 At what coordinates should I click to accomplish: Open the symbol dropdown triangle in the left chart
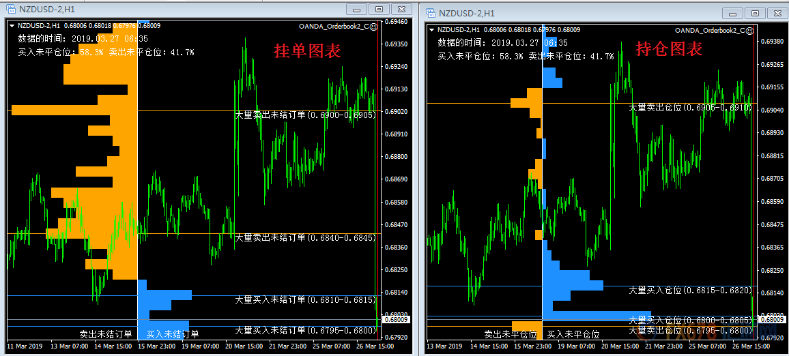pos(11,26)
